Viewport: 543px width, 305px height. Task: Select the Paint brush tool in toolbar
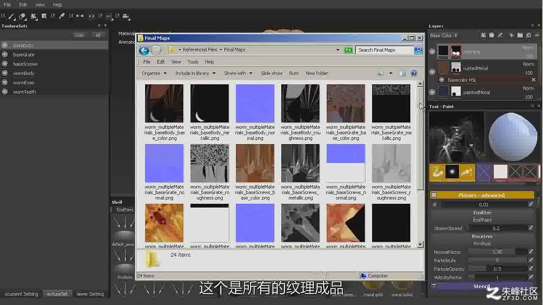coord(11,16)
